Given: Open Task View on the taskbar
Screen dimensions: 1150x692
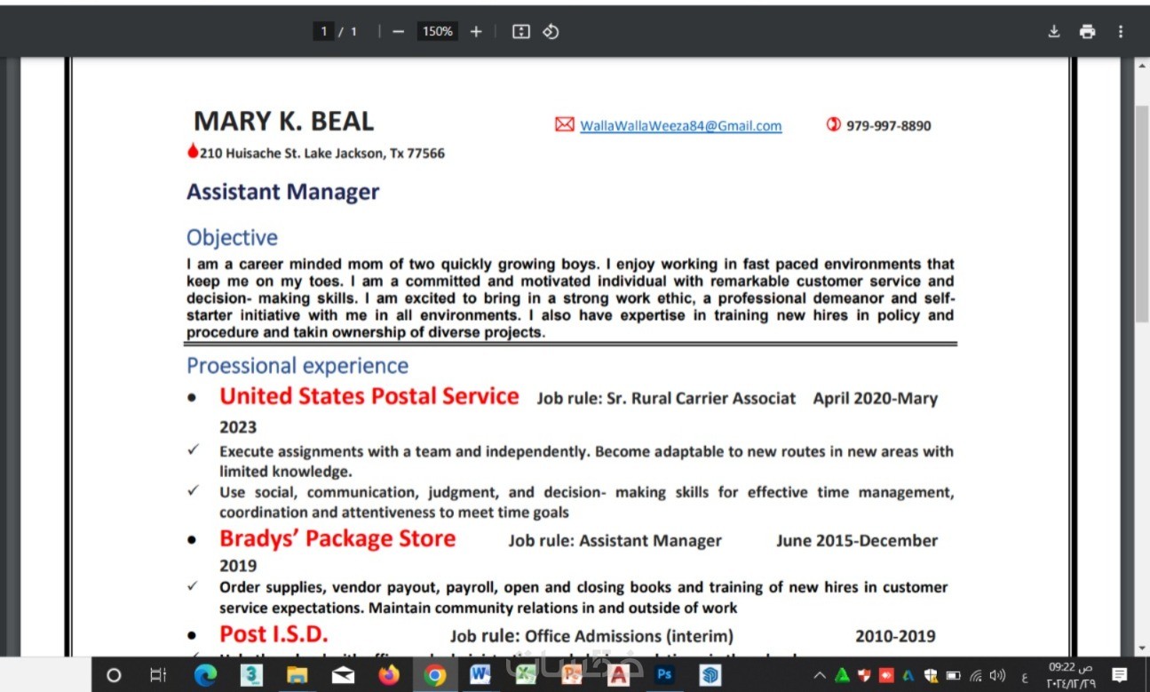Looking at the screenshot, I should [158, 675].
